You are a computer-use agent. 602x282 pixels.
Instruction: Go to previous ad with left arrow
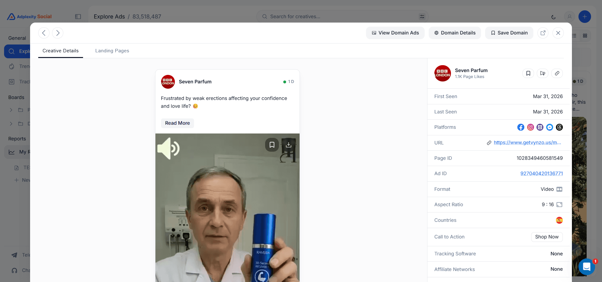44,33
